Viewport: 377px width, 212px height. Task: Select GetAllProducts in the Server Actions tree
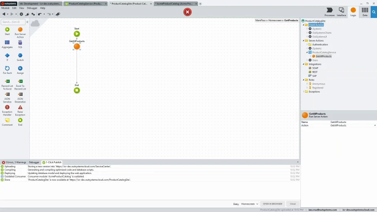click(323, 56)
